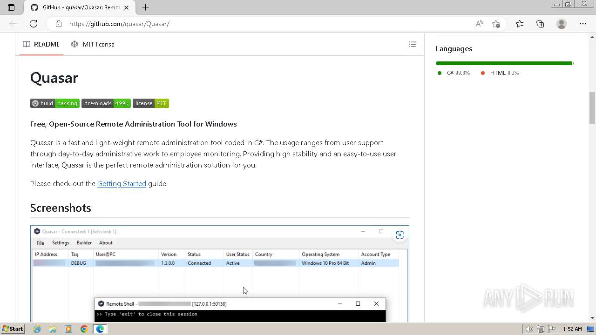Click the show desktop tray icon

click(x=590, y=329)
